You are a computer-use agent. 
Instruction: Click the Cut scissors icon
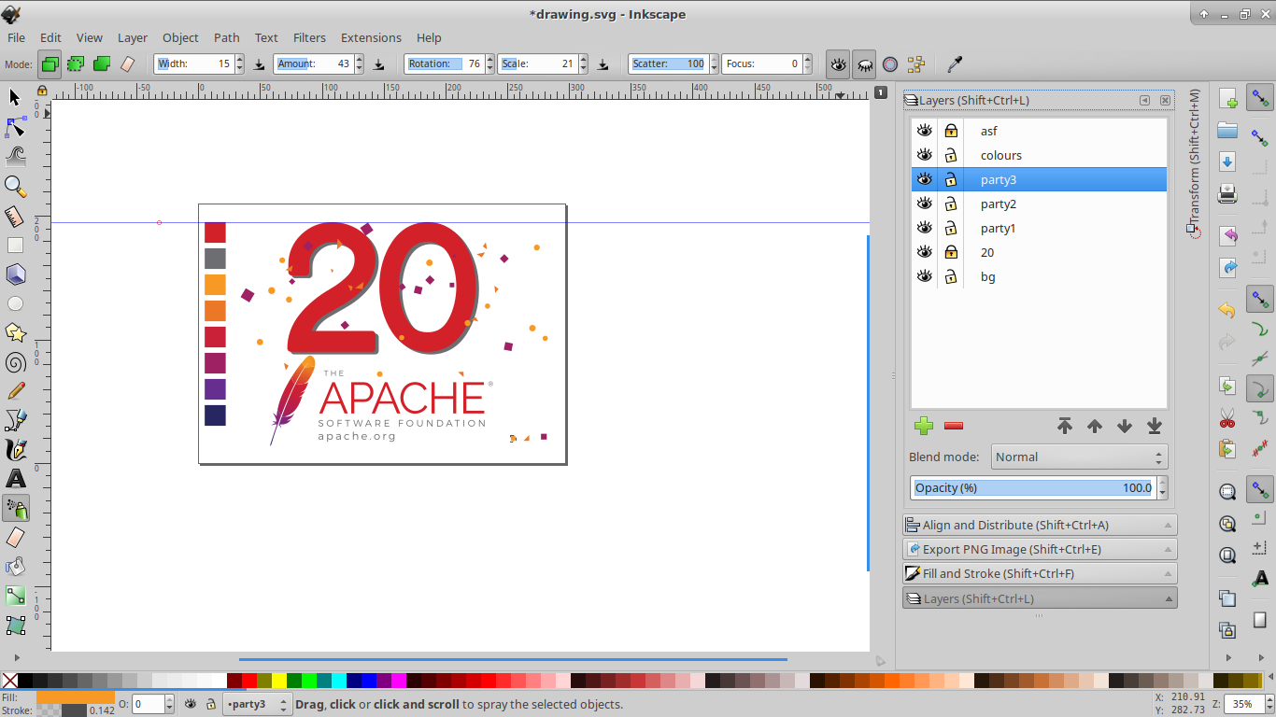pyautogui.click(x=1227, y=417)
